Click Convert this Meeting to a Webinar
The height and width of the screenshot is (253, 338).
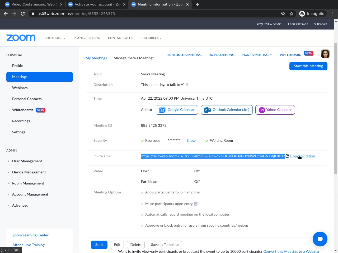pyautogui.click(x=292, y=251)
